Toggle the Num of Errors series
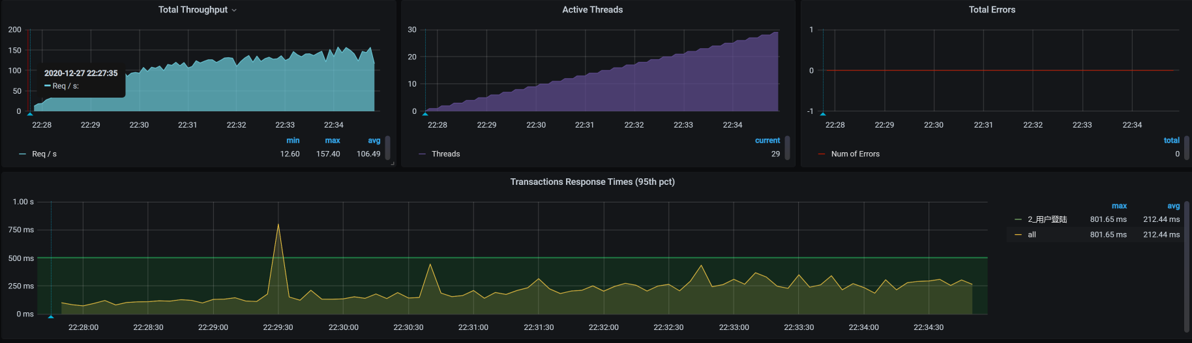Image resolution: width=1192 pixels, height=343 pixels. [x=855, y=154]
